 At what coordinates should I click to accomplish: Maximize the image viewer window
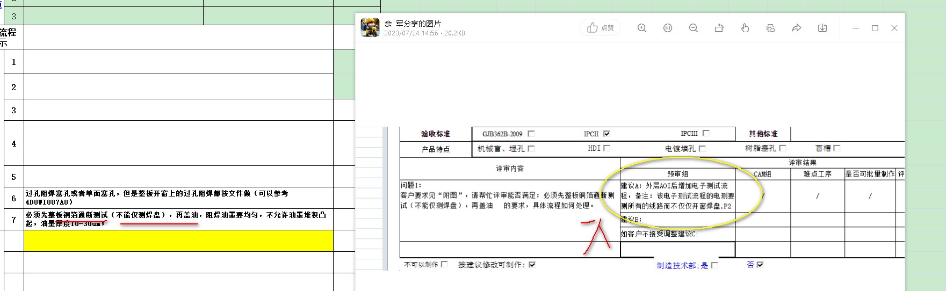tap(875, 28)
